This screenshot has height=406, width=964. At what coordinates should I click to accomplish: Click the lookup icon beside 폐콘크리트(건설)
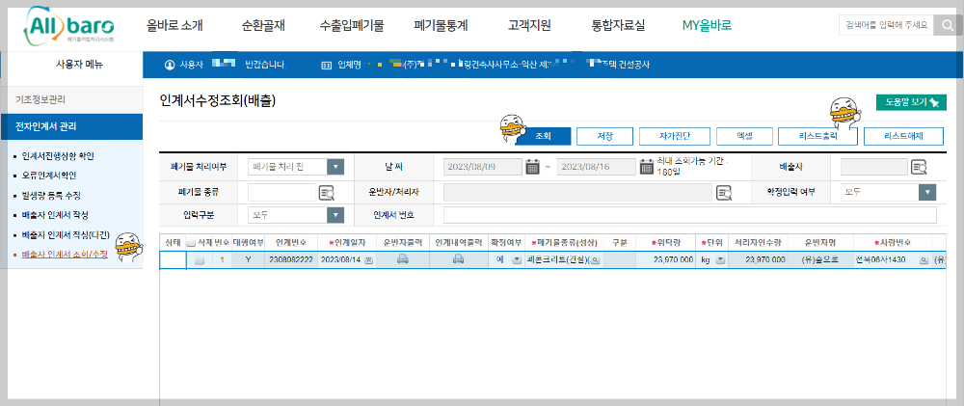click(x=595, y=260)
